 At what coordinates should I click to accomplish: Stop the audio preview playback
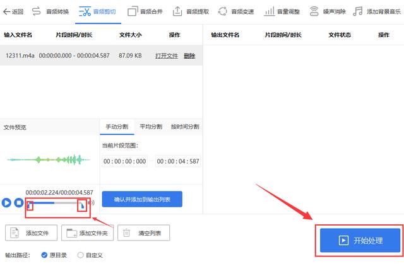[x=18, y=202]
